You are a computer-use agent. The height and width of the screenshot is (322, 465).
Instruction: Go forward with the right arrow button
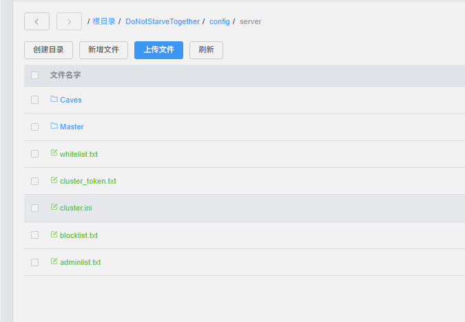pyautogui.click(x=69, y=21)
